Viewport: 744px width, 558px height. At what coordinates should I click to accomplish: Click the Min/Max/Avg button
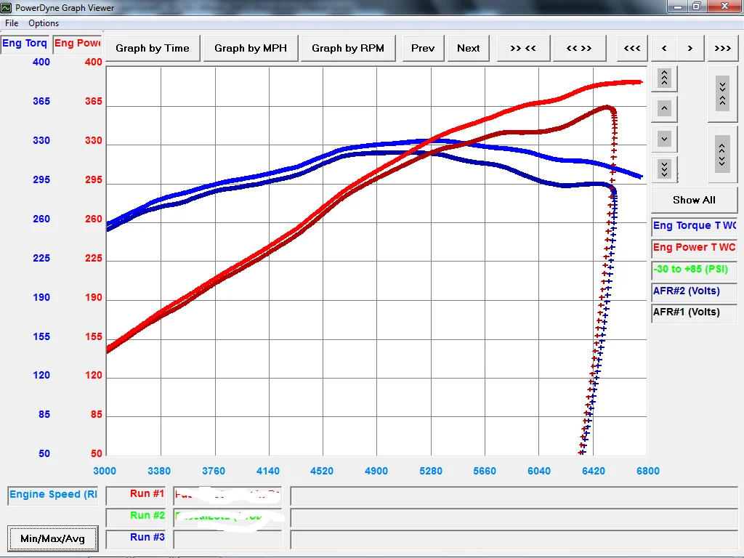click(x=52, y=538)
